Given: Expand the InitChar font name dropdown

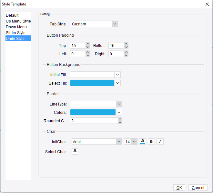Looking at the screenshot, I should click(119, 142).
